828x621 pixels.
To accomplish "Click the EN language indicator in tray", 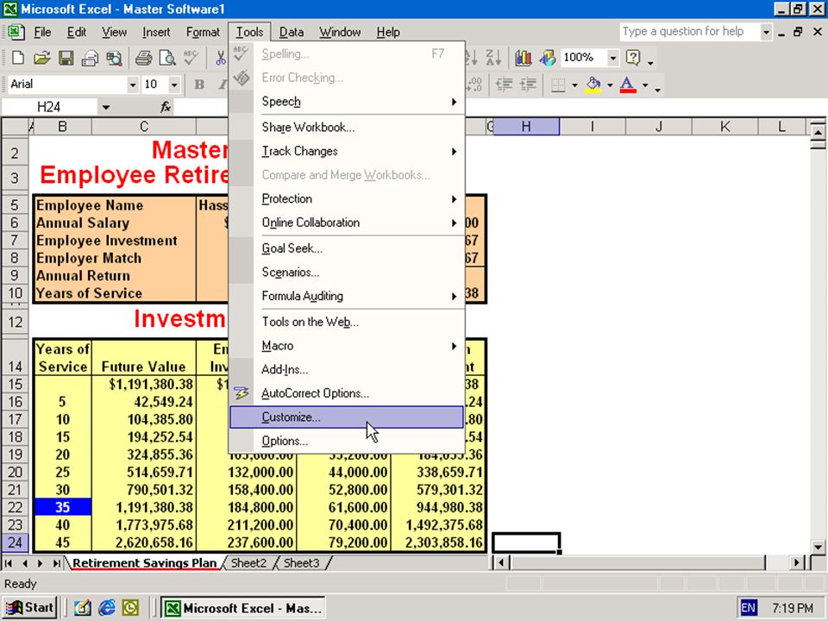I will pos(749,608).
